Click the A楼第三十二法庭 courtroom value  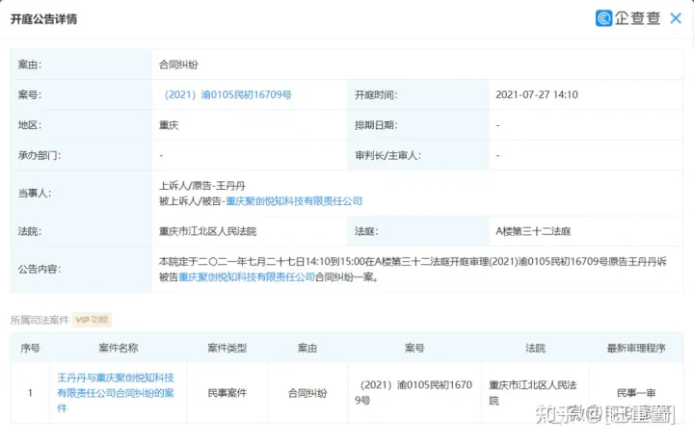pyautogui.click(x=535, y=232)
